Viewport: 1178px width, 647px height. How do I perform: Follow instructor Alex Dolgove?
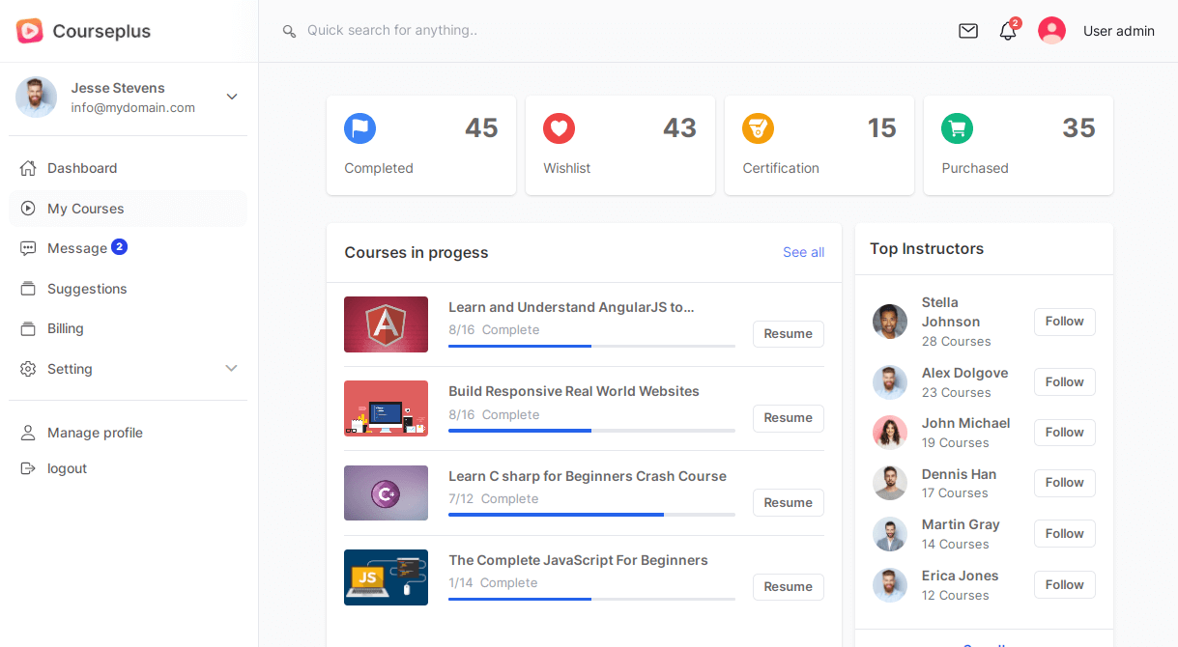coord(1064,382)
